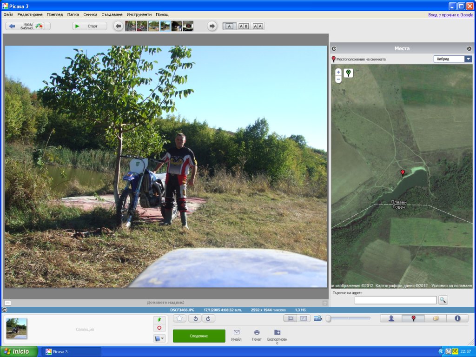The height and width of the screenshot is (357, 476).
Task: Expand hidden system tray icons arrow
Action: (441, 351)
